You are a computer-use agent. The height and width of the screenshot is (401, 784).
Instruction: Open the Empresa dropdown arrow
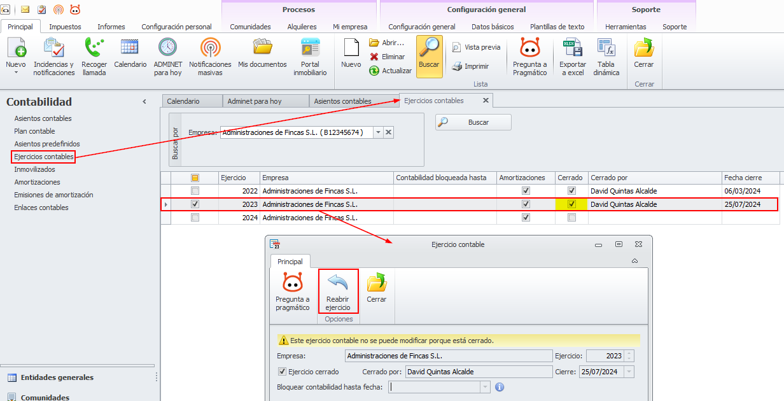[x=378, y=132]
